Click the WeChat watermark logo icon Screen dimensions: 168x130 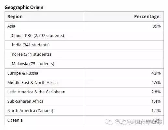point(109,122)
